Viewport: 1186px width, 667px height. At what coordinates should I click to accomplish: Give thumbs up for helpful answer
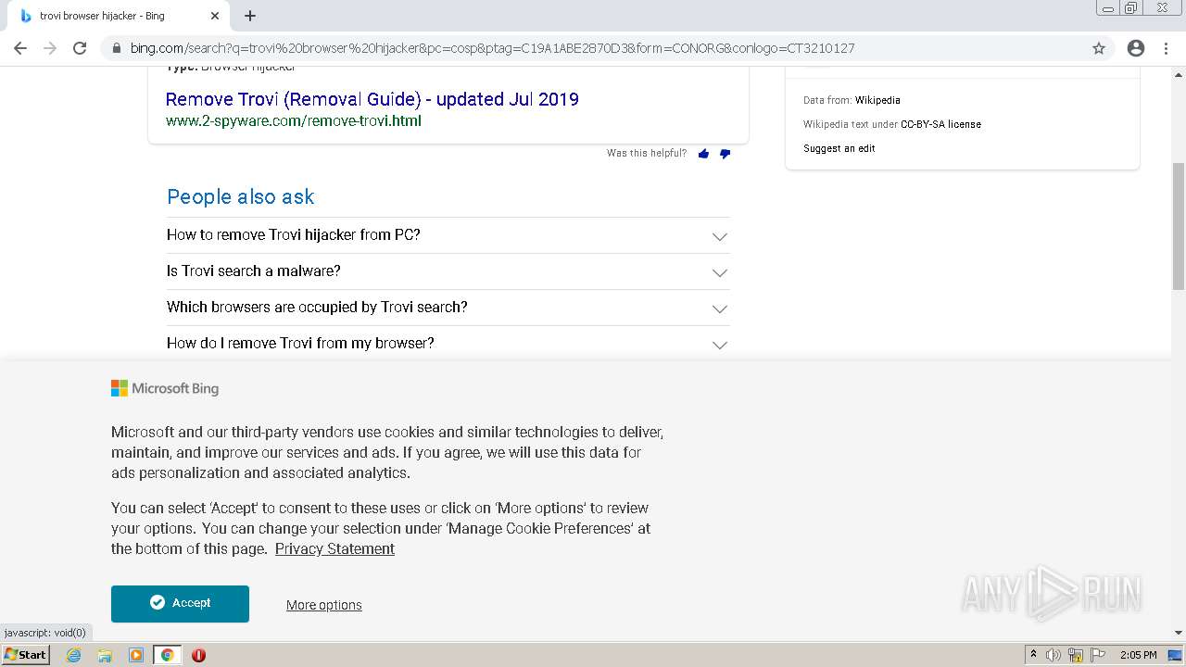[703, 154]
